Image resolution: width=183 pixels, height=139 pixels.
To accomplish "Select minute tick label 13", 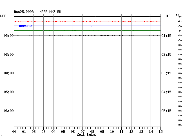I will pyautogui.click(x=141, y=131).
